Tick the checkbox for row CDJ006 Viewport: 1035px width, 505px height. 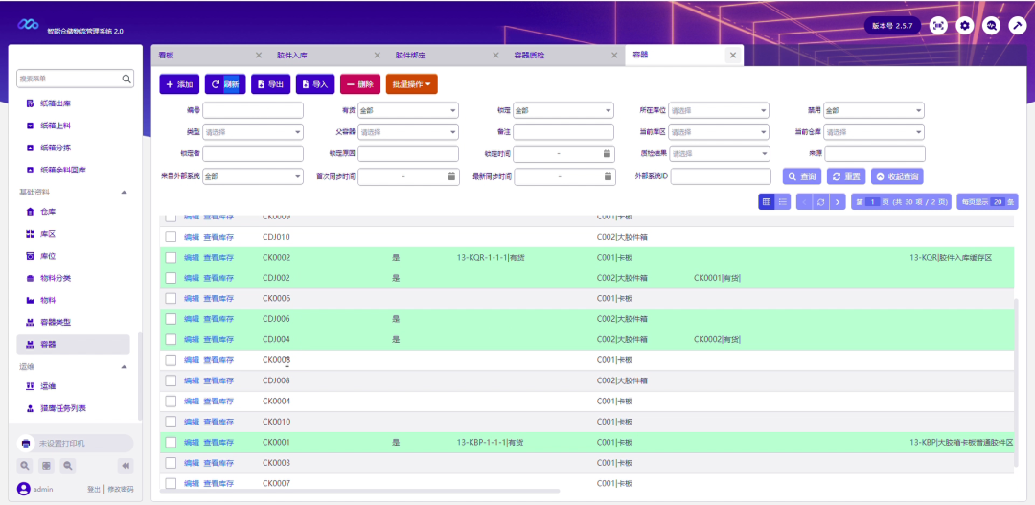[171, 319]
